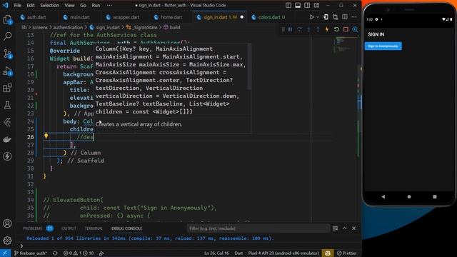
Task: Click unsaved dot on sign_in.dart tab
Action: [x=242, y=17]
